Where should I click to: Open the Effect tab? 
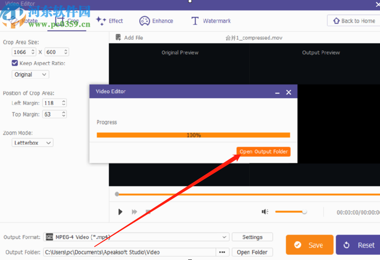[109, 21]
